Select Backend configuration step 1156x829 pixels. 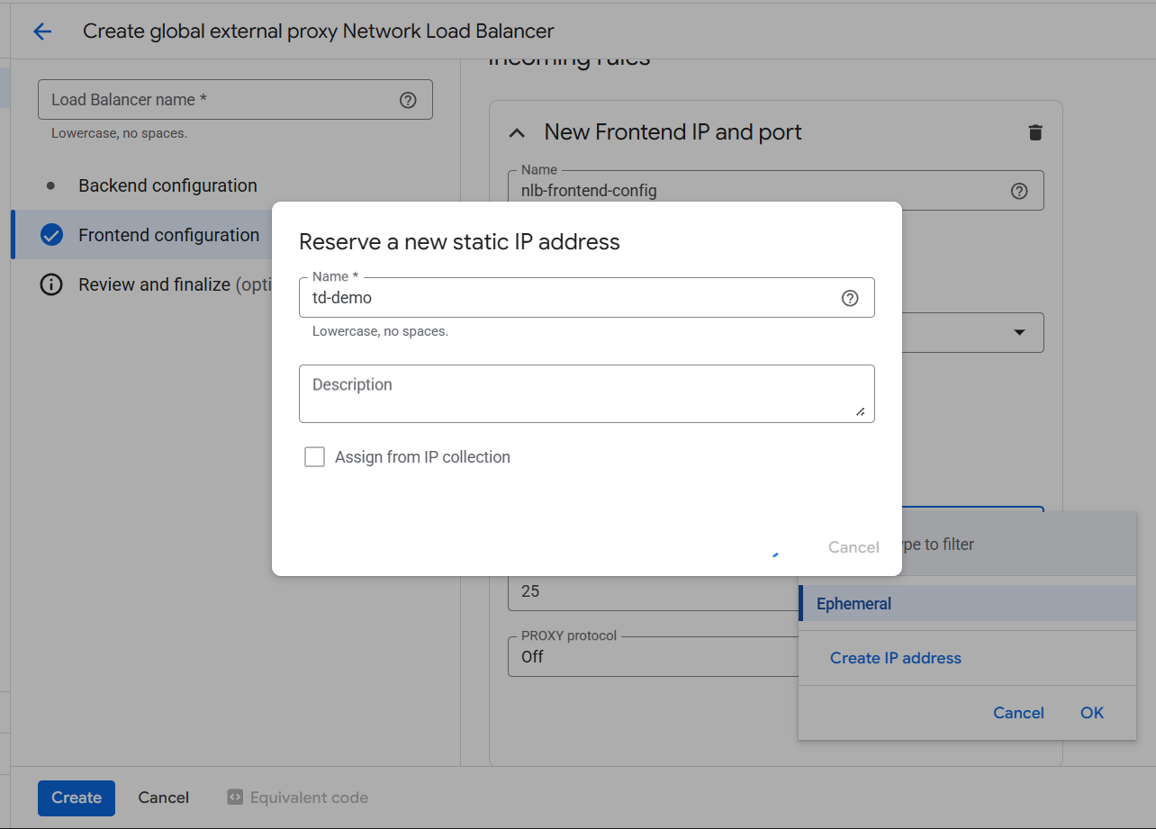(x=167, y=185)
